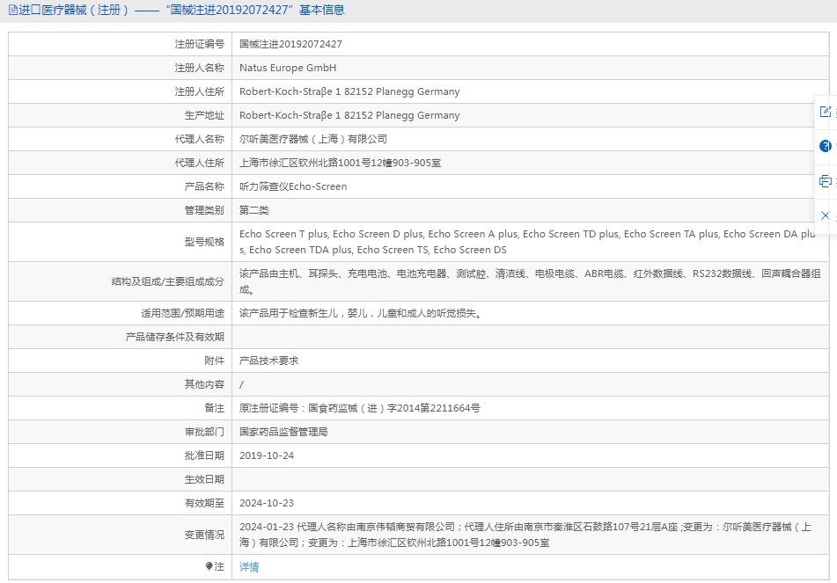Click the 第二类 management category value
837x583 pixels.
(x=254, y=210)
